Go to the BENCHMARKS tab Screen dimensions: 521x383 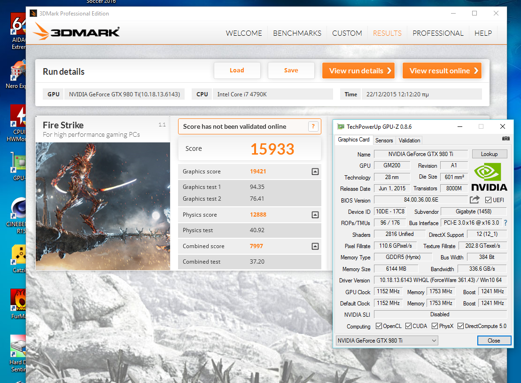click(x=297, y=33)
